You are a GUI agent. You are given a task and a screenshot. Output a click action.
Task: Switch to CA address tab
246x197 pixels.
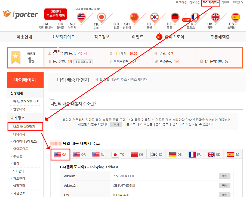coord(60,155)
